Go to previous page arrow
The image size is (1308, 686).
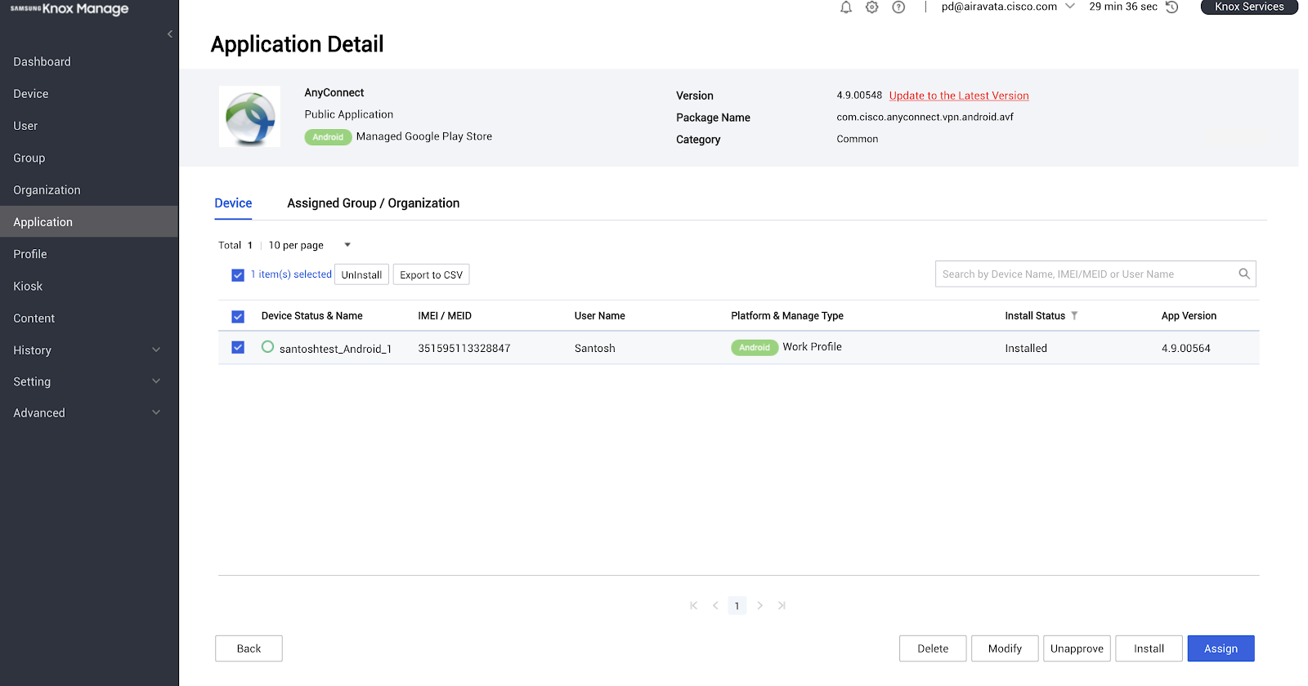(715, 605)
